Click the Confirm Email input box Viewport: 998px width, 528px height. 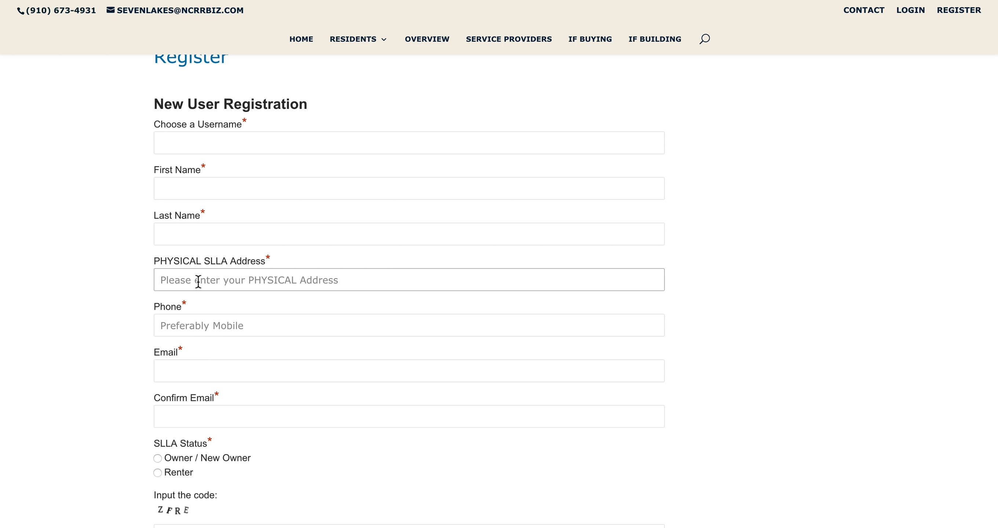coord(409,416)
